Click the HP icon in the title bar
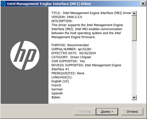Viewport: 147px width, 119px height. click(x=4, y=4)
